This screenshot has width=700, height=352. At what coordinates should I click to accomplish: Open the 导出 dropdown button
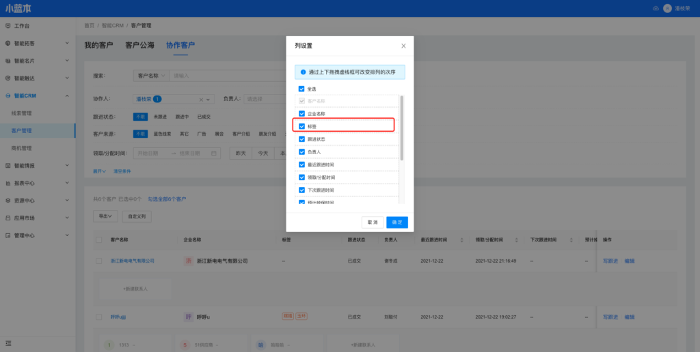105,216
